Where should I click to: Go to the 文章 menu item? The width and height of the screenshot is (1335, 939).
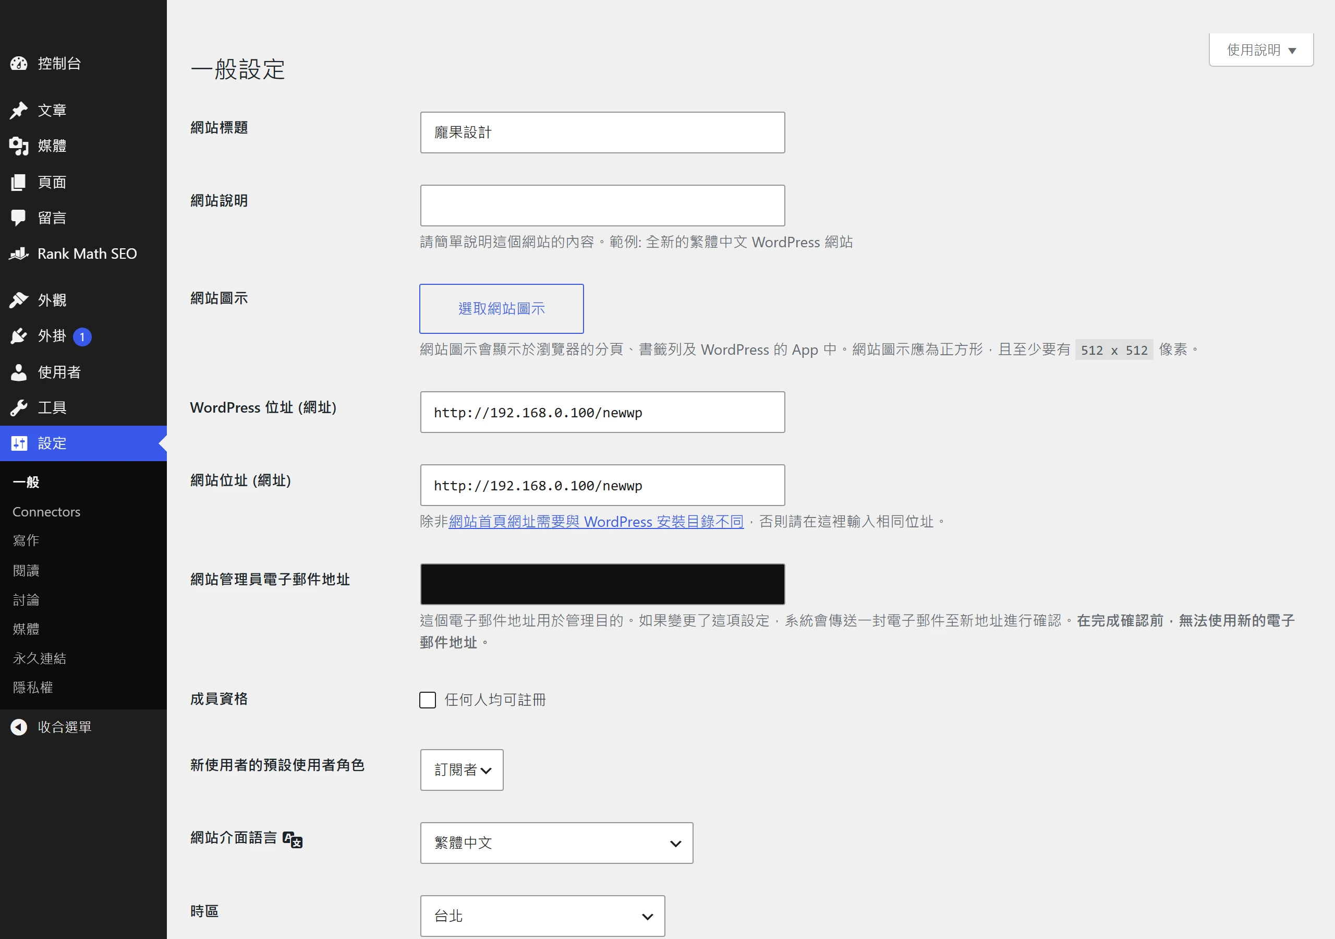[83, 110]
